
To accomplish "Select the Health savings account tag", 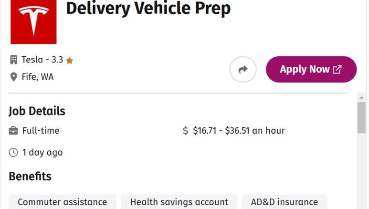I will (x=179, y=202).
